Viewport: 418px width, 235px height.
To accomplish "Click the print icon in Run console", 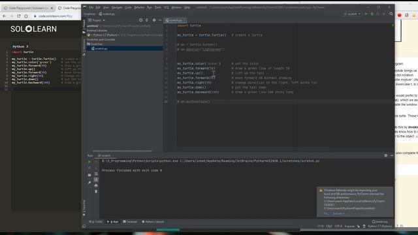I will click(96, 185).
